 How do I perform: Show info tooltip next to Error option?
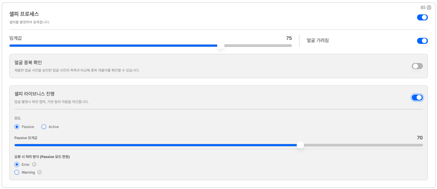[34, 165]
